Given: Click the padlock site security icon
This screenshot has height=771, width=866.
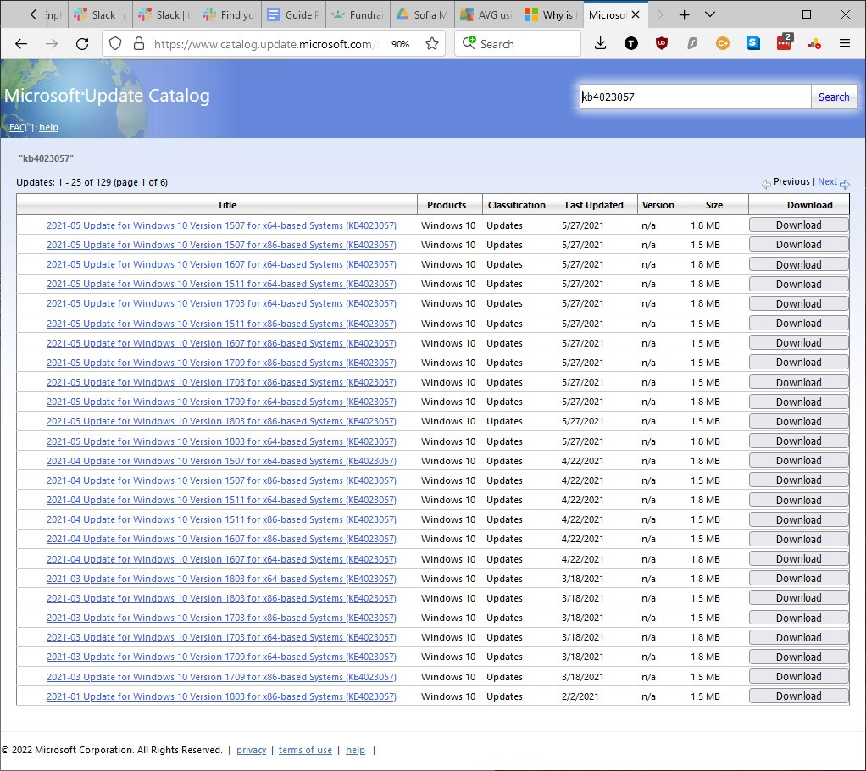Looking at the screenshot, I should pyautogui.click(x=139, y=43).
